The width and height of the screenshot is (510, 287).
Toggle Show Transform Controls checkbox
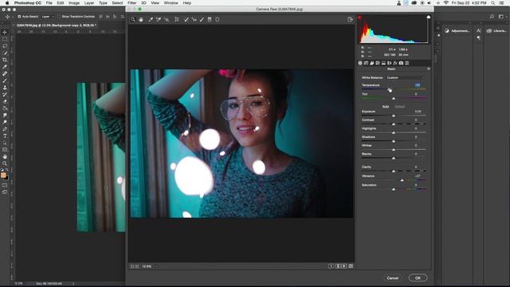[59, 16]
